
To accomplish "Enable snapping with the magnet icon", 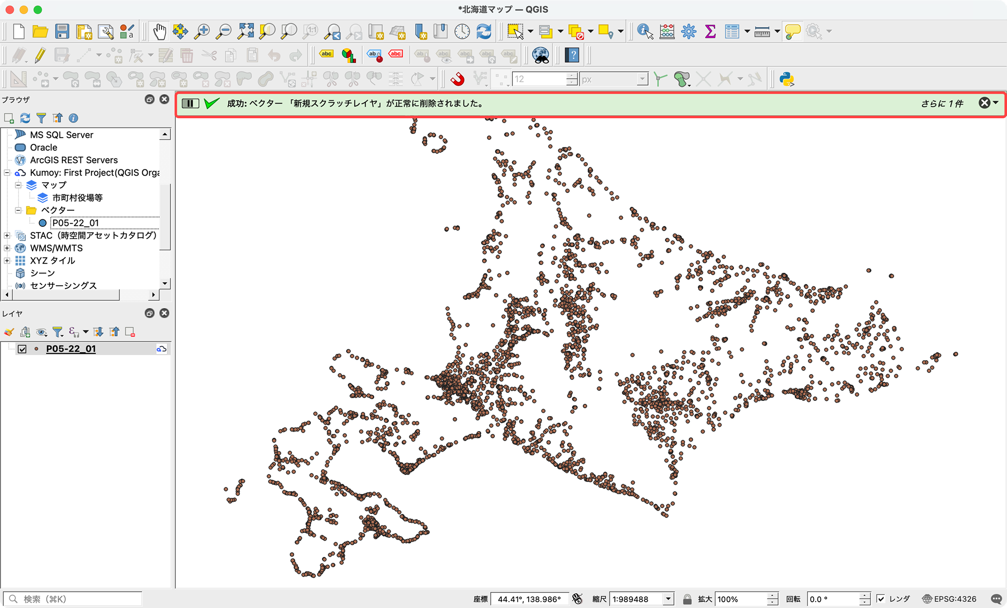I will [457, 79].
